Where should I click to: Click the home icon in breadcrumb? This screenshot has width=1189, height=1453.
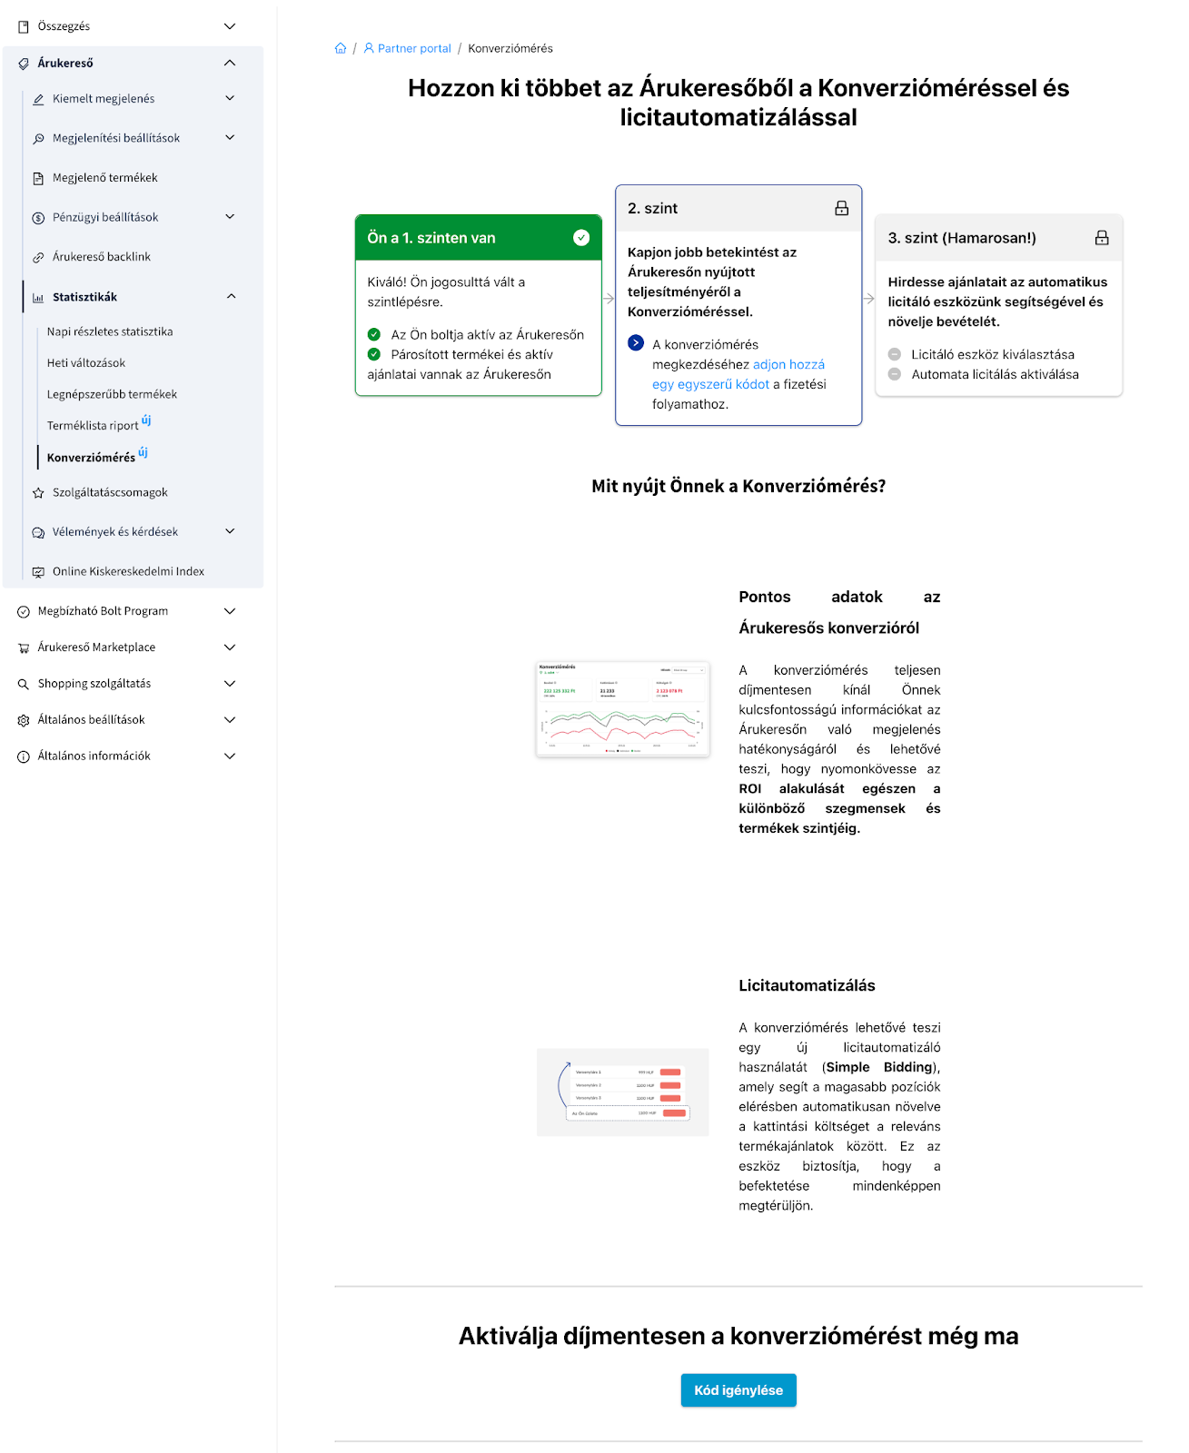pyautogui.click(x=341, y=48)
